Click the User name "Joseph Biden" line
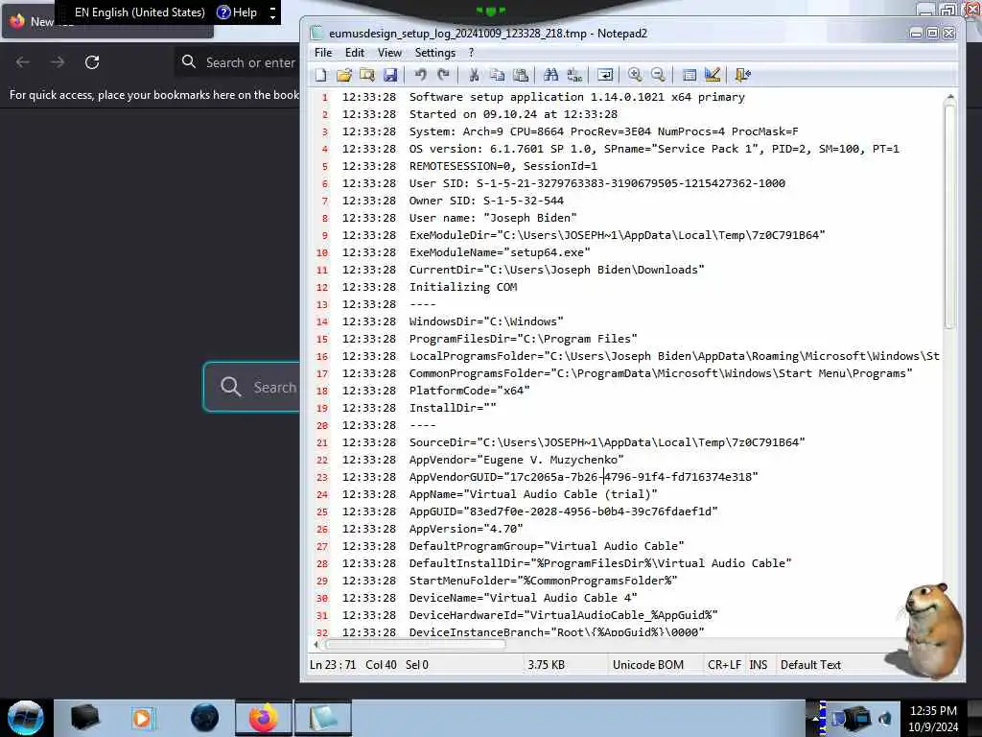 coord(493,218)
